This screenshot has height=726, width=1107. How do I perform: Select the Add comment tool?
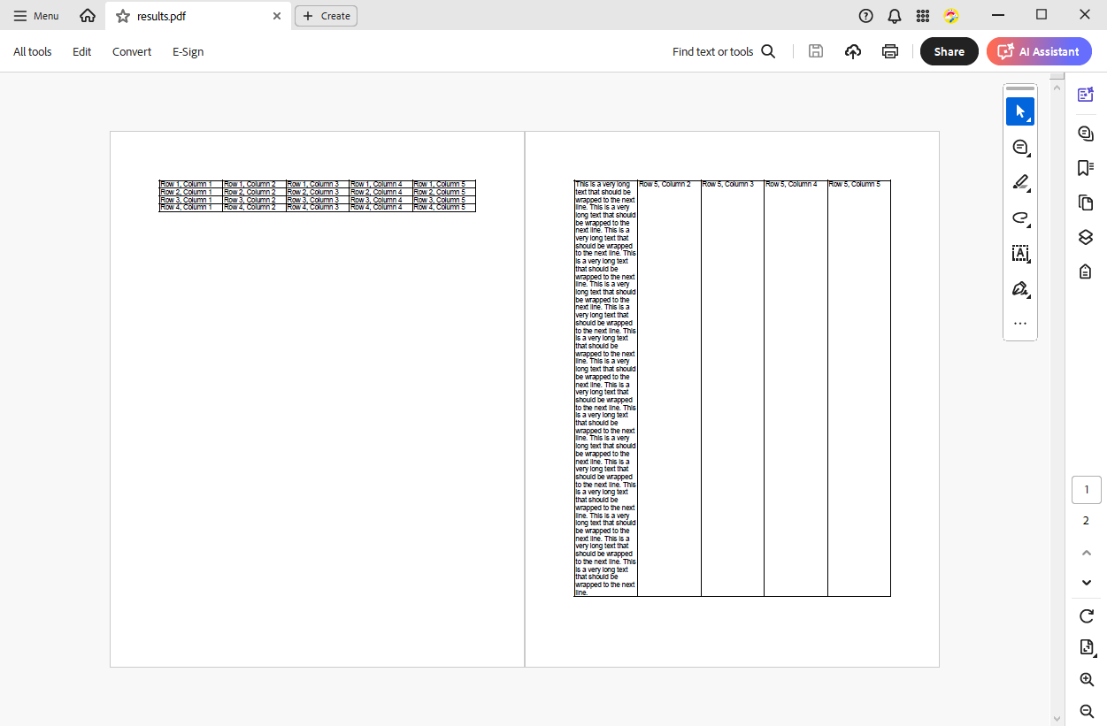[1020, 147]
